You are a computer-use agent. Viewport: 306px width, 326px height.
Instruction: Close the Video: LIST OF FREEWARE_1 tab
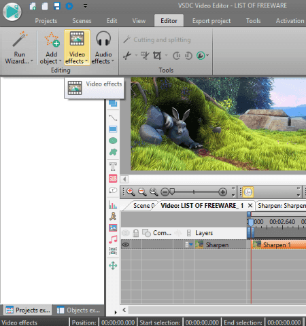click(250, 206)
